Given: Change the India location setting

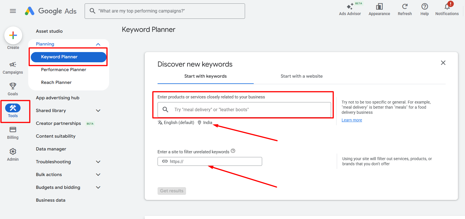Looking at the screenshot, I should pyautogui.click(x=205, y=123).
